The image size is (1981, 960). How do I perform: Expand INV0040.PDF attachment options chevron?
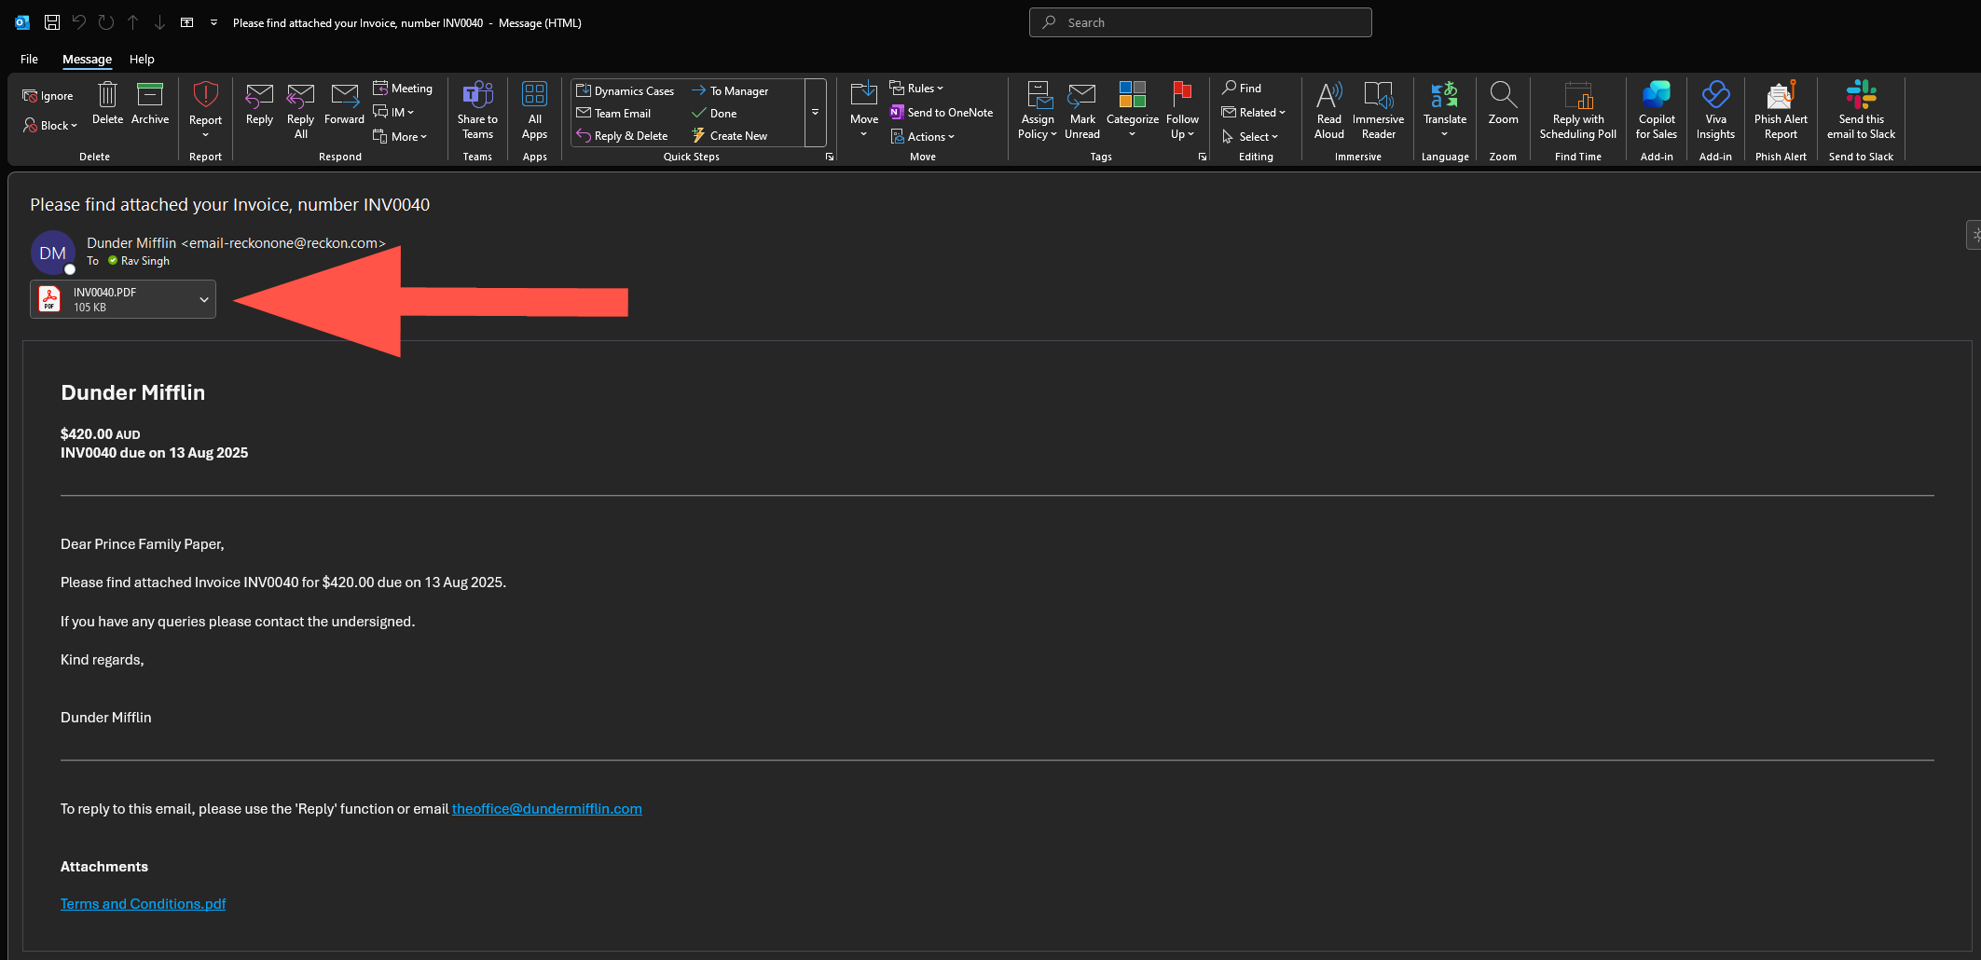(x=203, y=299)
